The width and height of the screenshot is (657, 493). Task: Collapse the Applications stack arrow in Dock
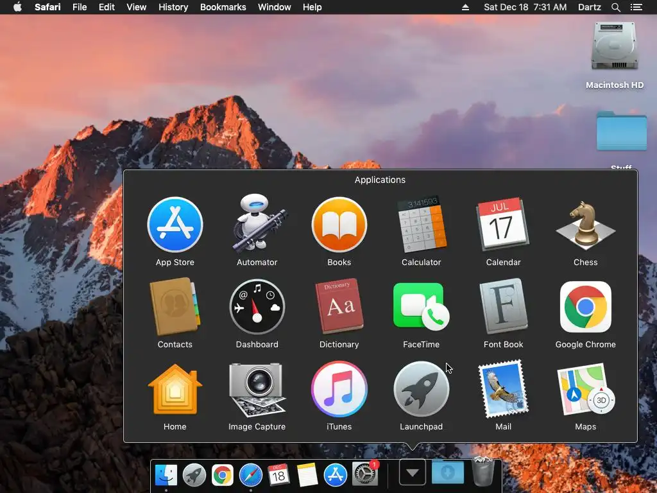coord(413,472)
